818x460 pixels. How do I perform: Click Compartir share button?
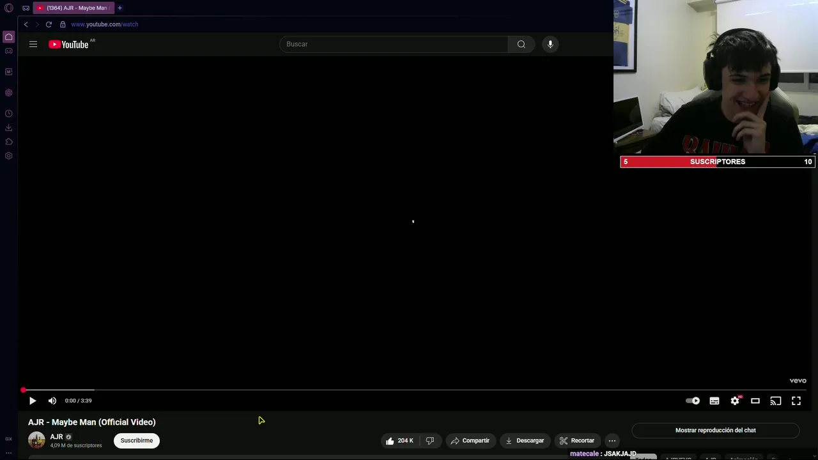[470, 440]
